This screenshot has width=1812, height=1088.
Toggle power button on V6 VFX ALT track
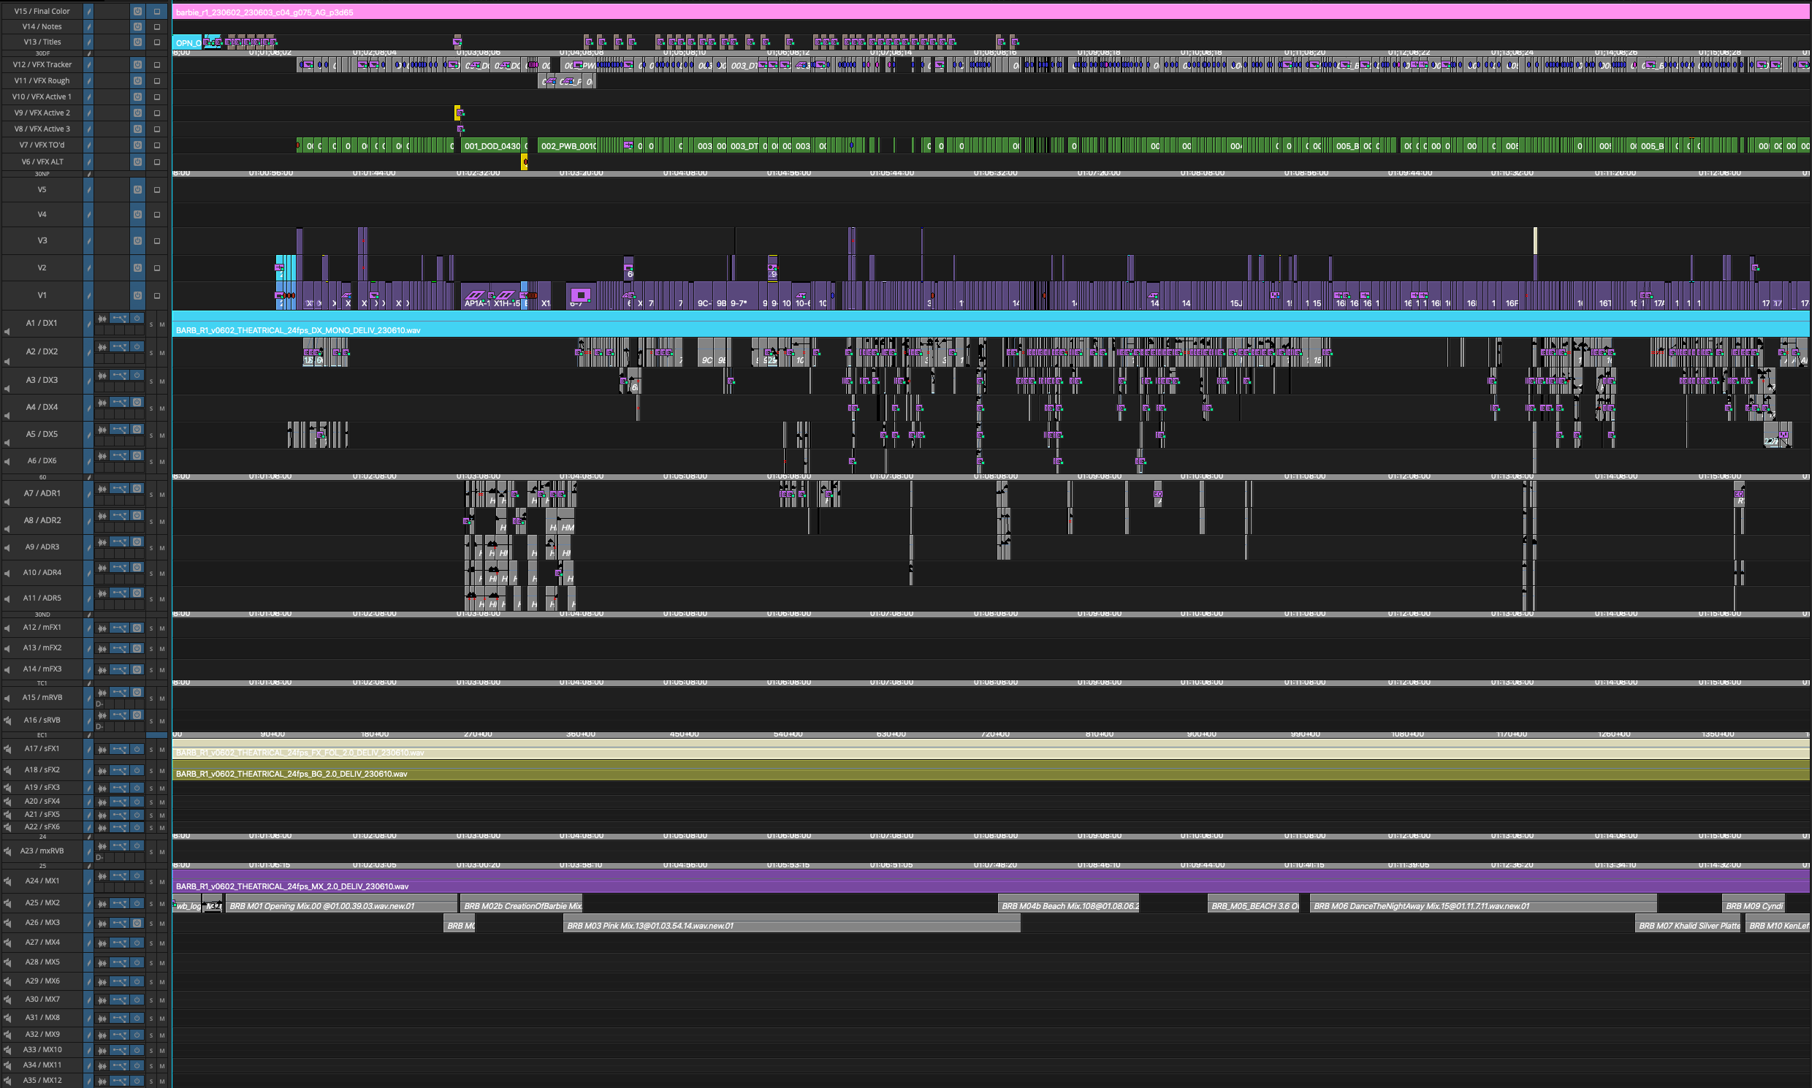tap(137, 161)
